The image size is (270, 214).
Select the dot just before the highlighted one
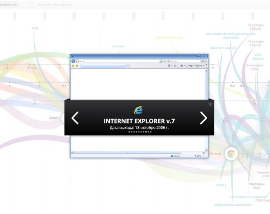[x=143, y=132]
